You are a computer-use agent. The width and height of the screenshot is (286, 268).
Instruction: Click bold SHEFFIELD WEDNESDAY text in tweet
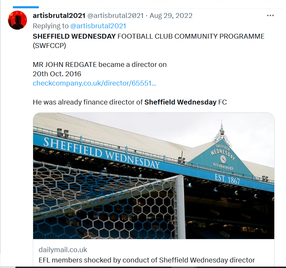click(x=74, y=36)
